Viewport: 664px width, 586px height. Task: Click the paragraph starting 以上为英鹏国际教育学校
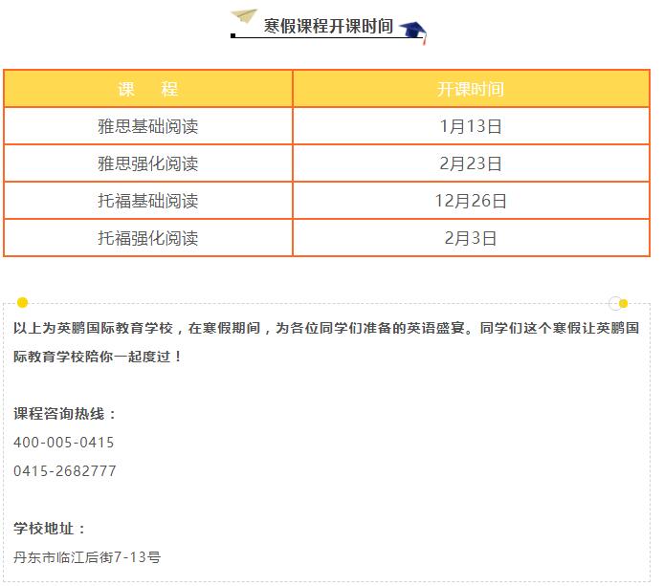[x=326, y=342]
